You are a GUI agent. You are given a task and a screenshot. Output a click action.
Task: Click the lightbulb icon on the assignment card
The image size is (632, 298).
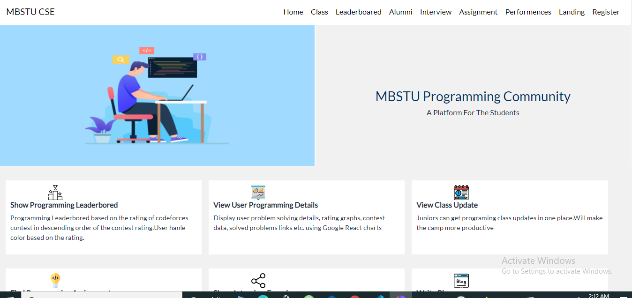(x=55, y=280)
